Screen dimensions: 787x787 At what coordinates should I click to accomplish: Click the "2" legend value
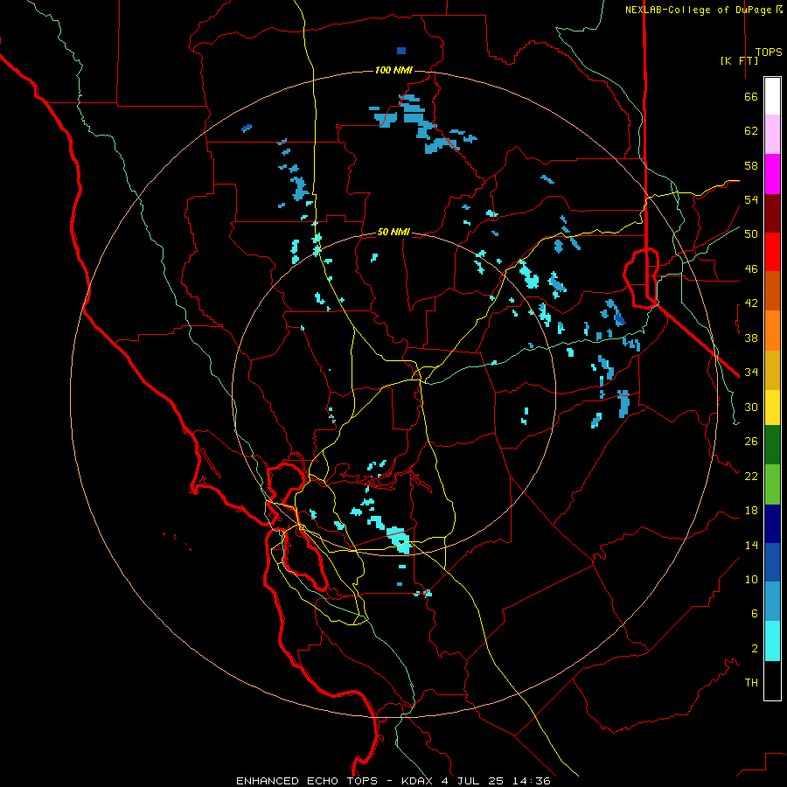coord(755,649)
